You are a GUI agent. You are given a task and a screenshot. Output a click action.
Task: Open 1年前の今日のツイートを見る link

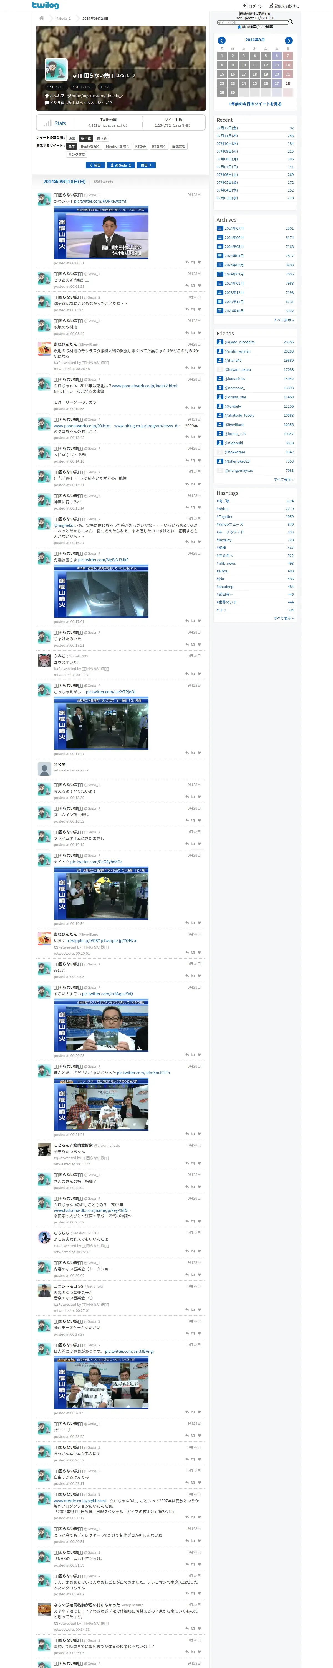click(x=255, y=104)
